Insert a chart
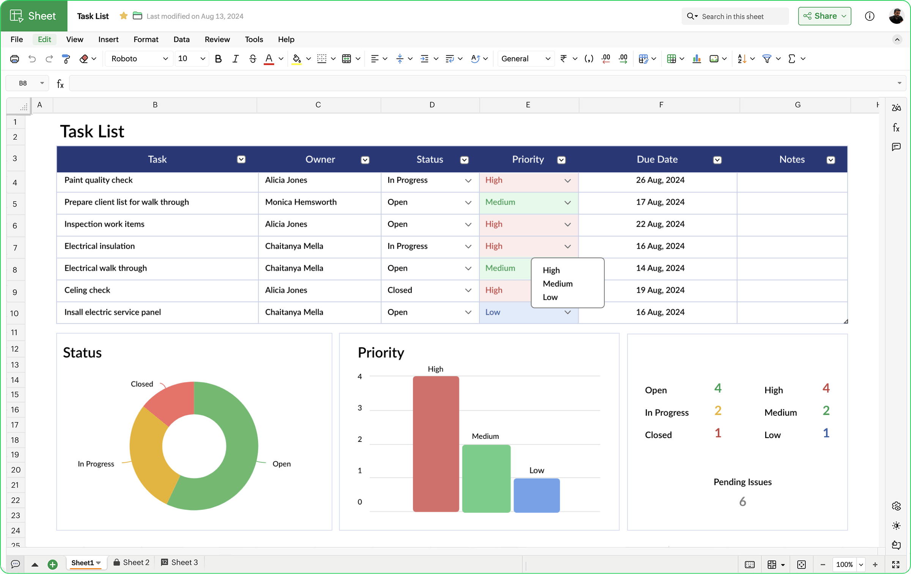This screenshot has height=574, width=911. (x=697, y=59)
